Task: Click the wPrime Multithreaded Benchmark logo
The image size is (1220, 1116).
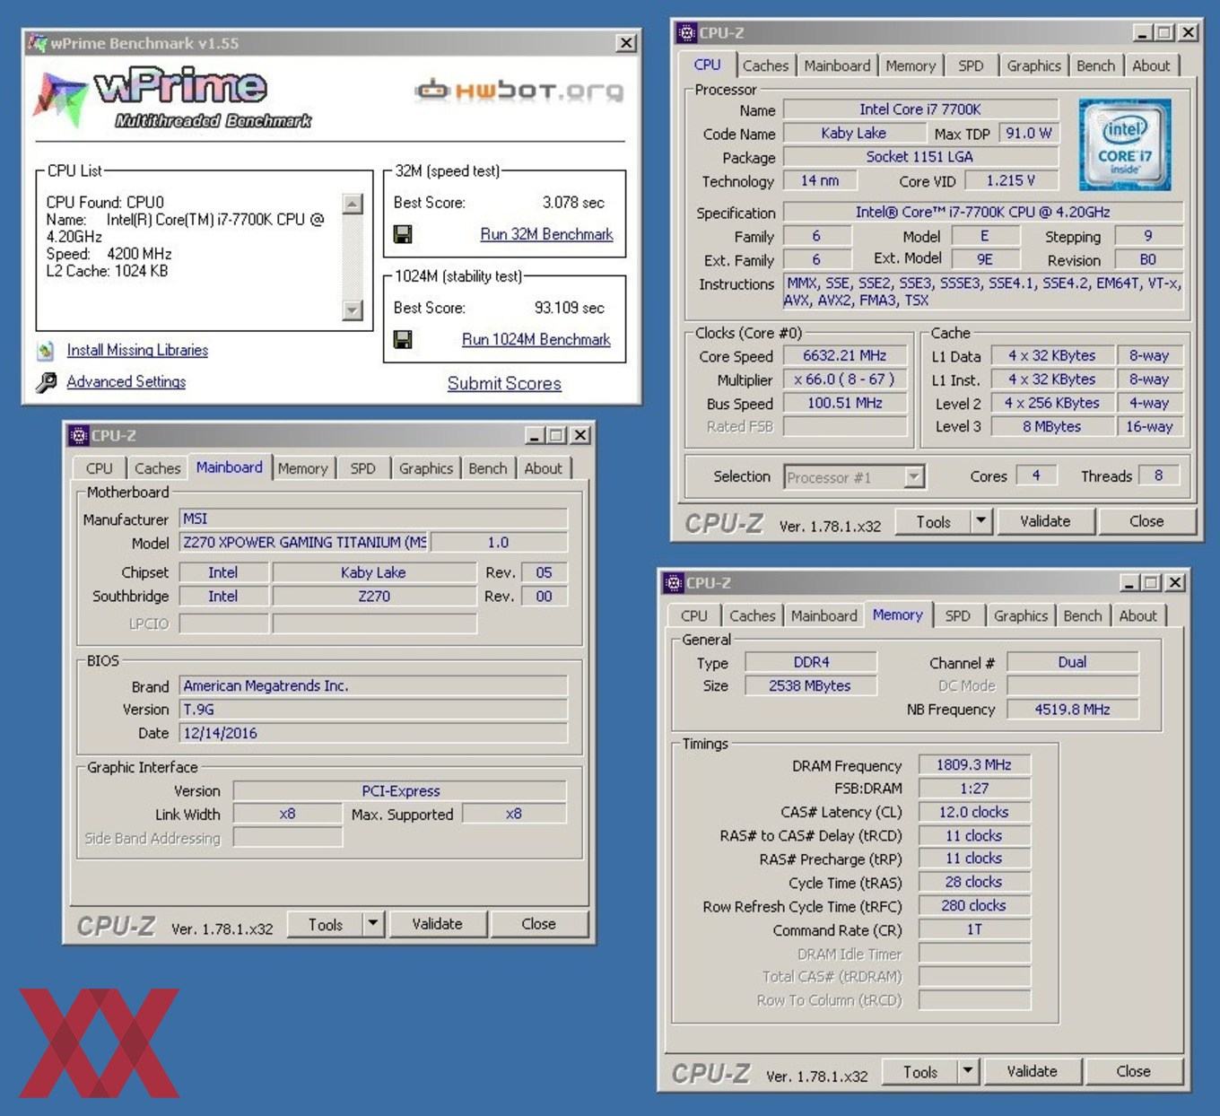Action: (172, 99)
